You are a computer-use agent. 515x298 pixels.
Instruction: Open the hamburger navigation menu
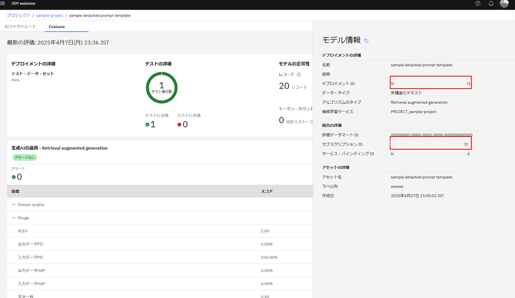pos(3,3)
